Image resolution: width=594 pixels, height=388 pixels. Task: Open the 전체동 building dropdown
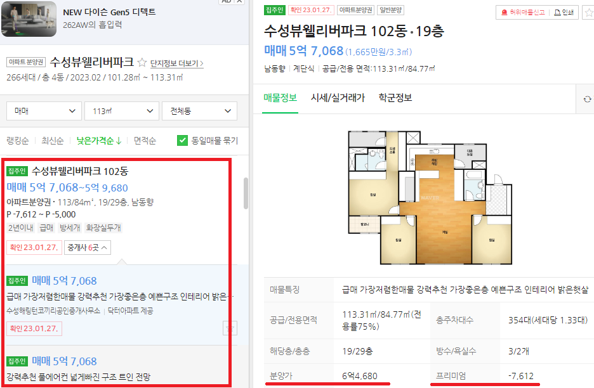tap(200, 111)
